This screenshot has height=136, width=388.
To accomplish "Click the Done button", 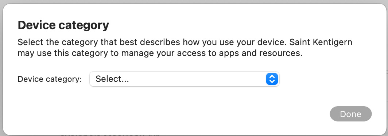I will coord(351,114).
